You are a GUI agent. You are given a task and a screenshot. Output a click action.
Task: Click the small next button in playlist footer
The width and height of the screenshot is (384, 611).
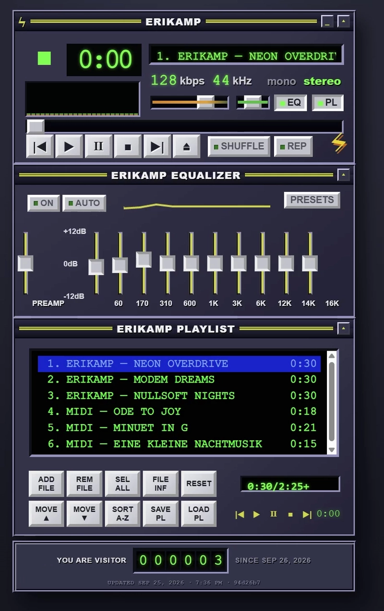pos(307,514)
